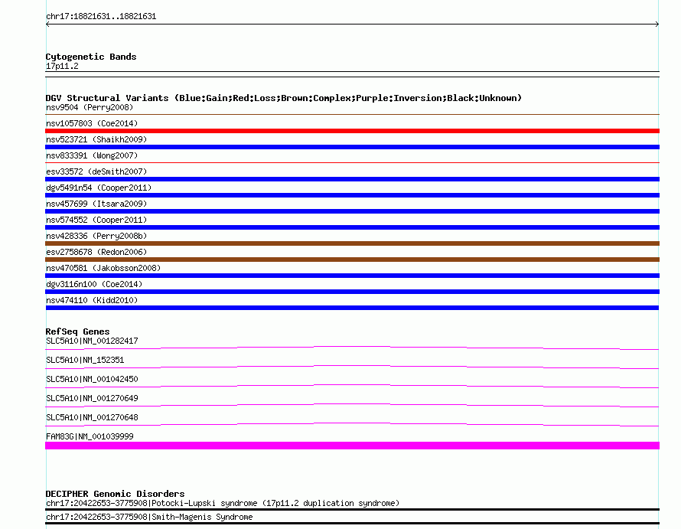Select variant label esv2758678 (Redon2006)
681x529 pixels.
pyautogui.click(x=96, y=252)
